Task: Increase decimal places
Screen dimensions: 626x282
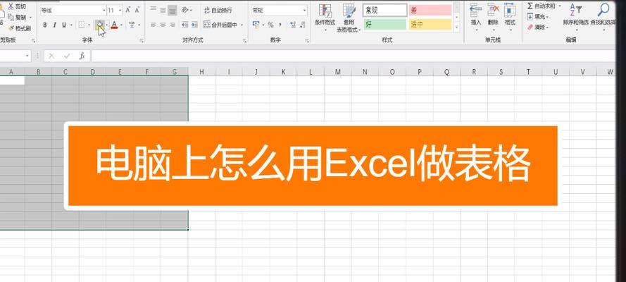Action: [x=293, y=25]
